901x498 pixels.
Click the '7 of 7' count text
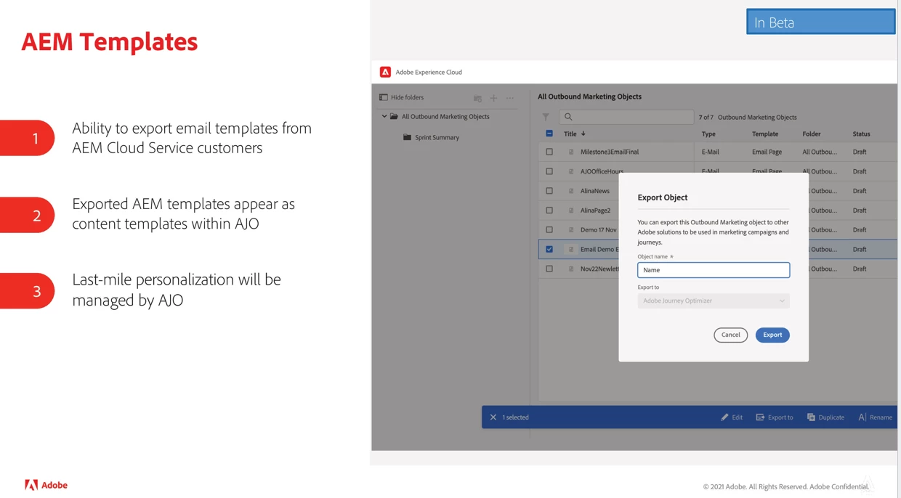706,117
